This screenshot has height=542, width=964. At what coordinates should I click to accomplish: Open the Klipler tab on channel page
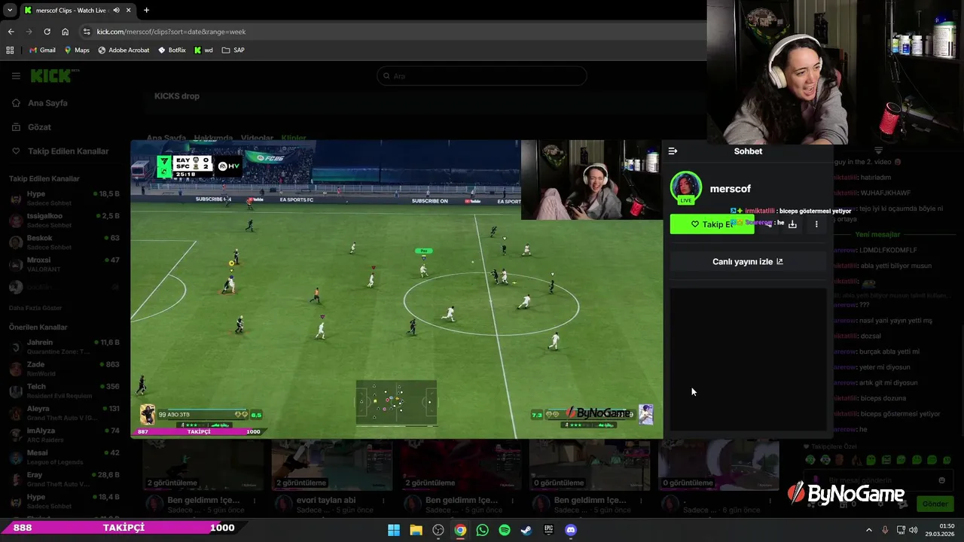click(x=294, y=139)
